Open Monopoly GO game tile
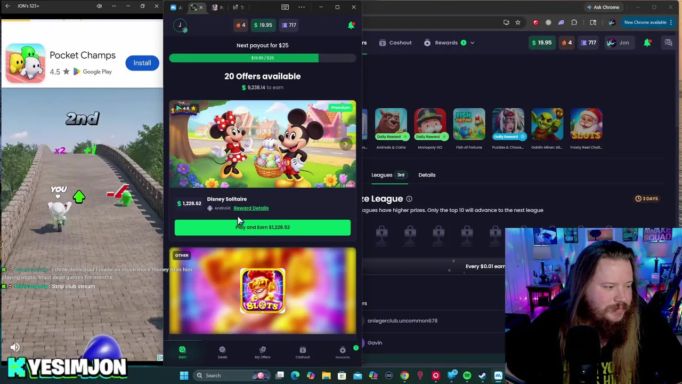 (430, 124)
